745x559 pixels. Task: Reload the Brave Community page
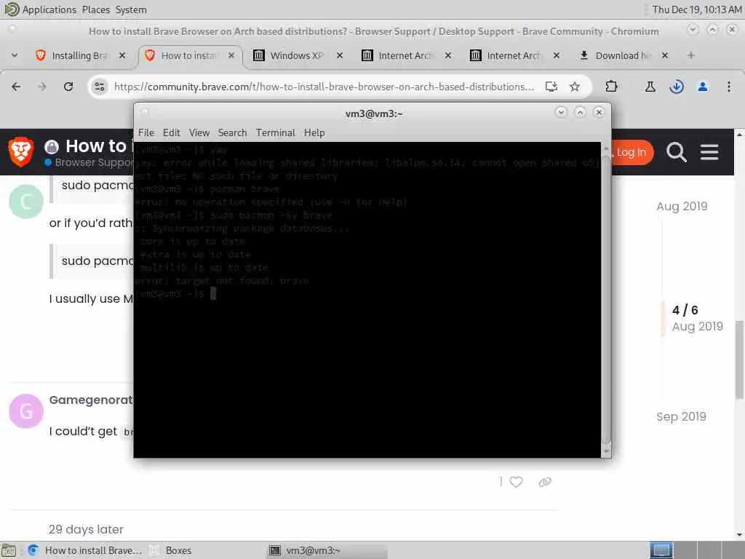(x=68, y=87)
